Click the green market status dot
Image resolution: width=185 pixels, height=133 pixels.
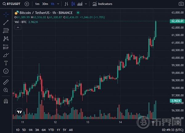tap(78, 13)
